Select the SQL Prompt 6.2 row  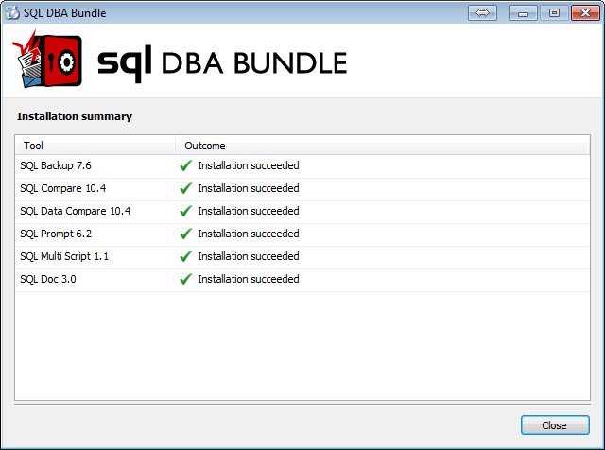click(302, 234)
